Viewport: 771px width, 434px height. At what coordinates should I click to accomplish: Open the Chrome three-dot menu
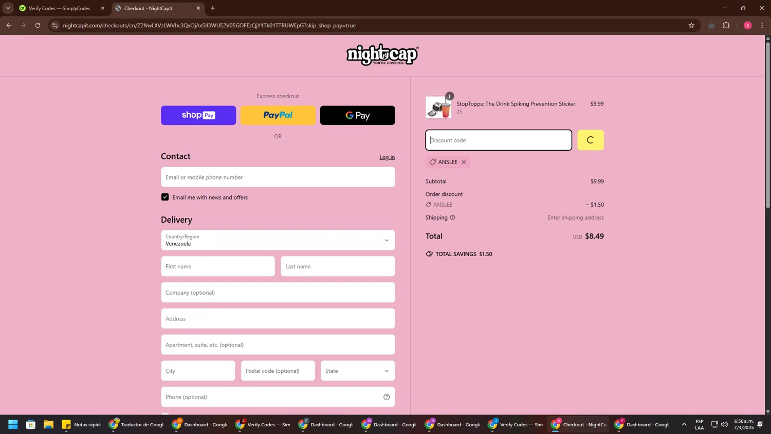click(762, 25)
